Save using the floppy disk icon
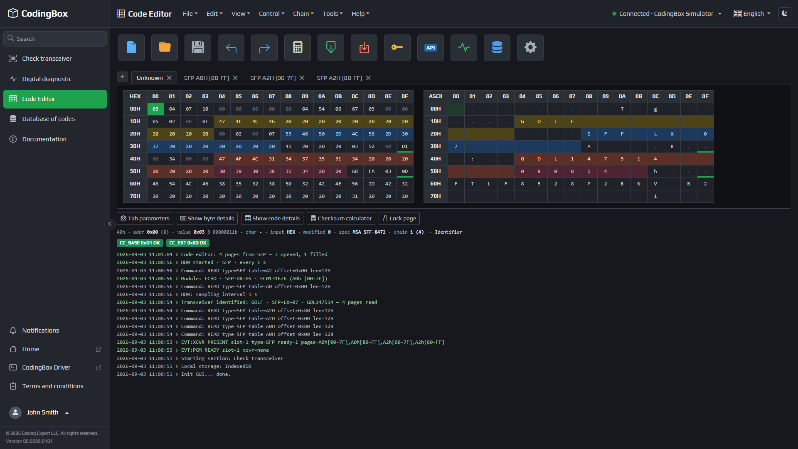Viewport: 798px width, 449px height. [x=198, y=48]
